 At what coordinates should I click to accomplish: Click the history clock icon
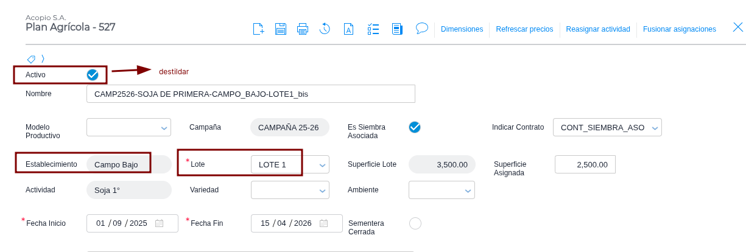pos(325,29)
